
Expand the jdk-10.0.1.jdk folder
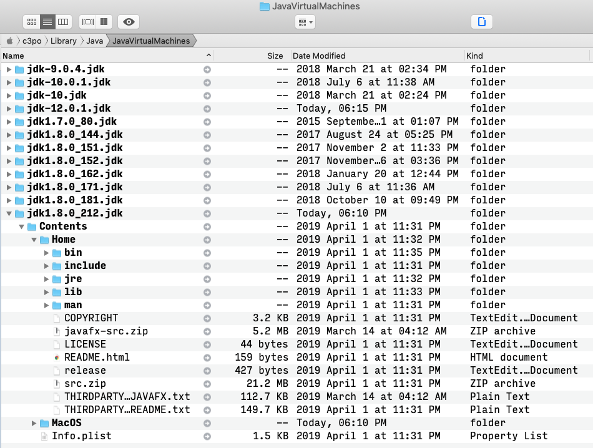pyautogui.click(x=9, y=82)
